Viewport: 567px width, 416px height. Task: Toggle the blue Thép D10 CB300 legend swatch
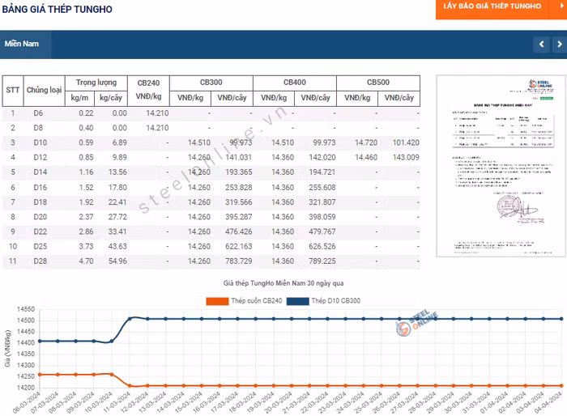[297, 301]
